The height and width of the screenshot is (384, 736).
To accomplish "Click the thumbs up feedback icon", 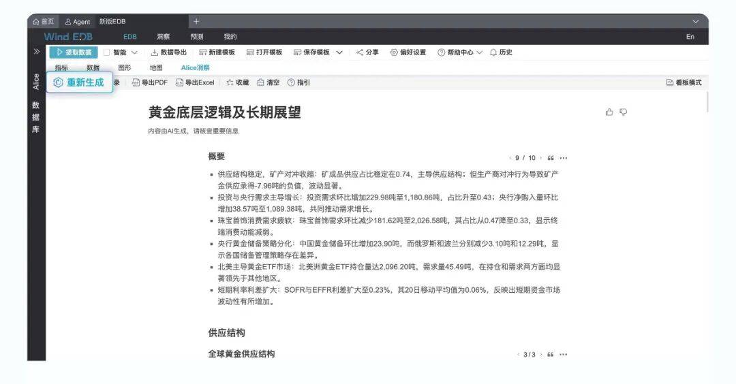I will click(x=609, y=112).
